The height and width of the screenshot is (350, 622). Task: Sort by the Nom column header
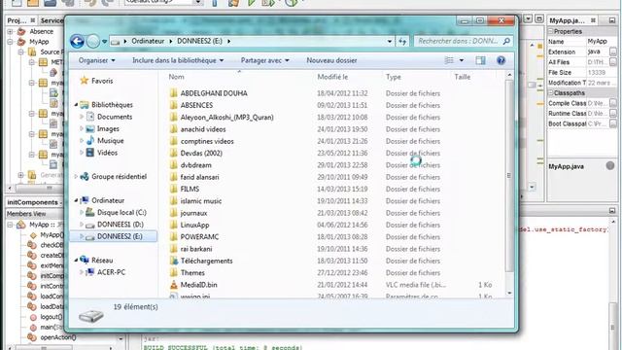(176, 77)
